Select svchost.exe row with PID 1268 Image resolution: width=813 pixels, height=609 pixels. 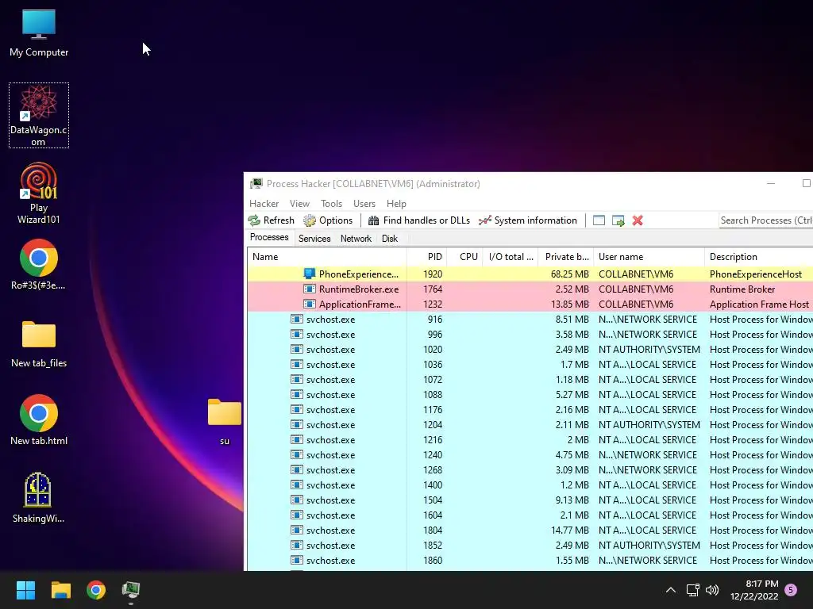530,469
